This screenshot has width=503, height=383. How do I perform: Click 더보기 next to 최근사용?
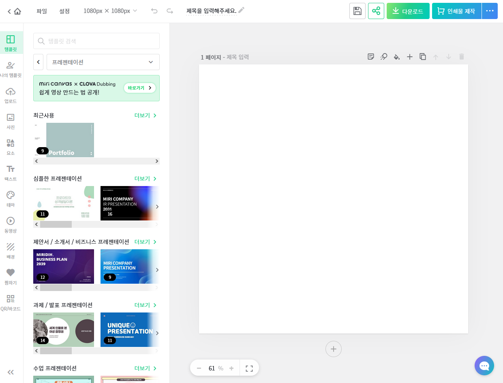pyautogui.click(x=142, y=115)
